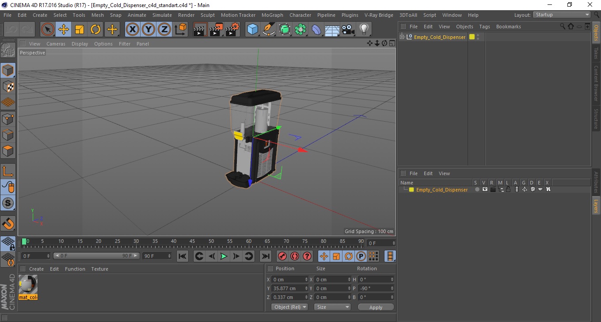Open viewport Display menu
The image size is (601, 322).
coord(80,44)
